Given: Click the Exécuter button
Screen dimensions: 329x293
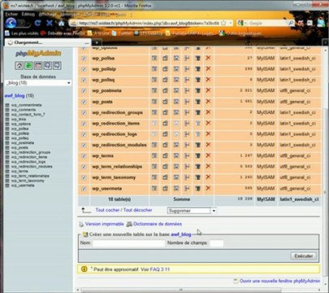Looking at the screenshot, I should (304, 256).
